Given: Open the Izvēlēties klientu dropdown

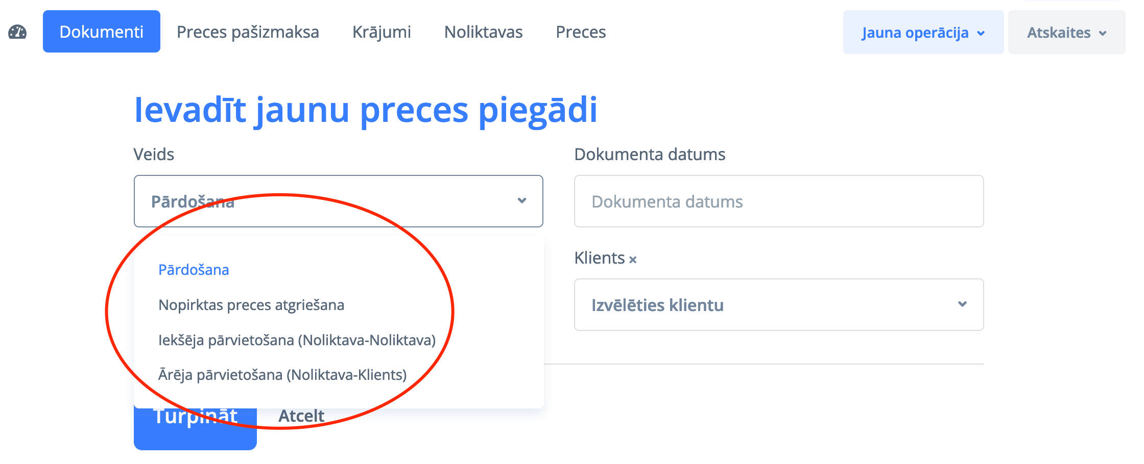Looking at the screenshot, I should coord(766,305).
